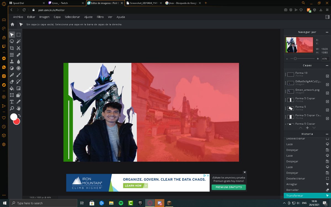Select the Hand pan tool
The width and height of the screenshot is (331, 207).
tap(18, 108)
